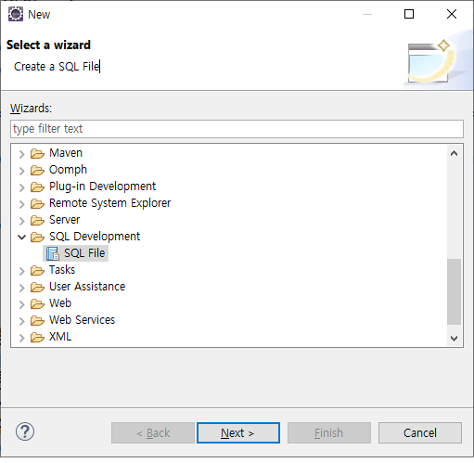Select the Tasks label
The width and height of the screenshot is (474, 463).
(62, 270)
